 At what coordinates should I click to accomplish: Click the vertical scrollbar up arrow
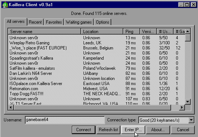tap(188, 31)
